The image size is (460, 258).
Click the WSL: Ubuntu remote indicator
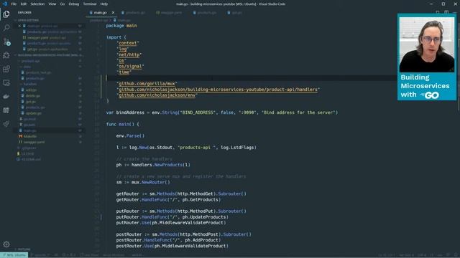pyautogui.click(x=14, y=255)
